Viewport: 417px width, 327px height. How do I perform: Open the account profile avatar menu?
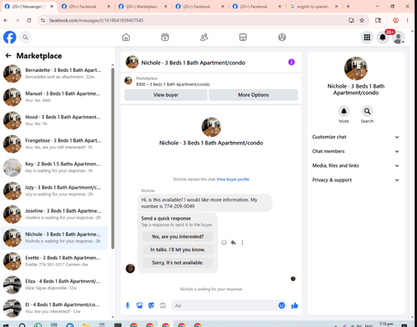[399, 38]
